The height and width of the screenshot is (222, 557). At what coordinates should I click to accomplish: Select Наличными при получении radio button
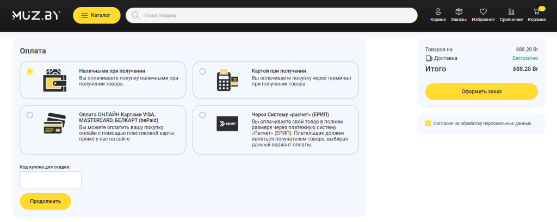[x=30, y=71]
